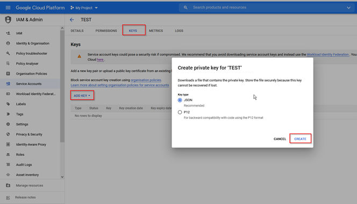
Task: Open the ADD KEY dropdown
Action: [82, 95]
